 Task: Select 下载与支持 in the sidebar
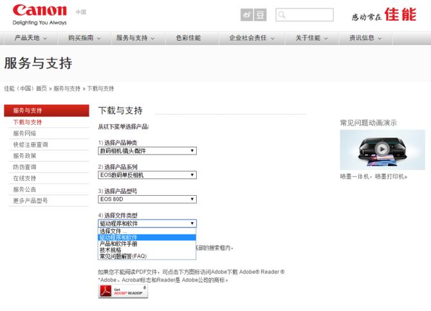28,122
